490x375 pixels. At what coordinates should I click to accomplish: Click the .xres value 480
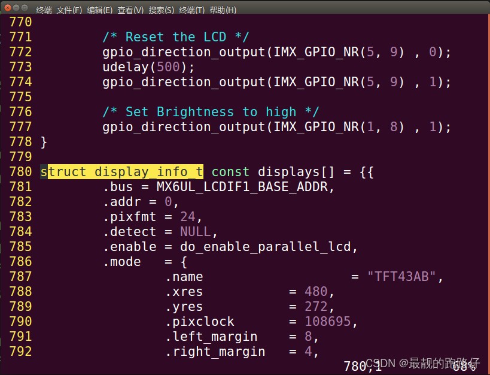pos(316,291)
